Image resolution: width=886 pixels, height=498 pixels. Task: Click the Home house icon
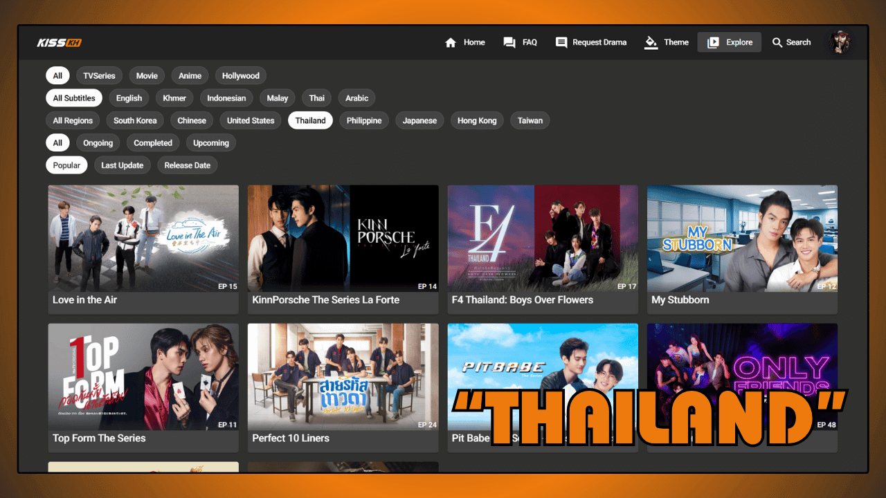point(451,43)
